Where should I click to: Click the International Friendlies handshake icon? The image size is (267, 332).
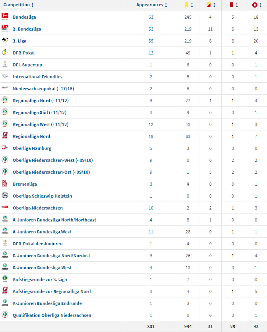point(5,76)
